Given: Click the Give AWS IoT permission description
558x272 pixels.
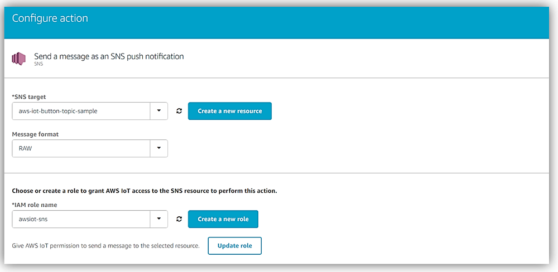Looking at the screenshot, I should [105, 246].
